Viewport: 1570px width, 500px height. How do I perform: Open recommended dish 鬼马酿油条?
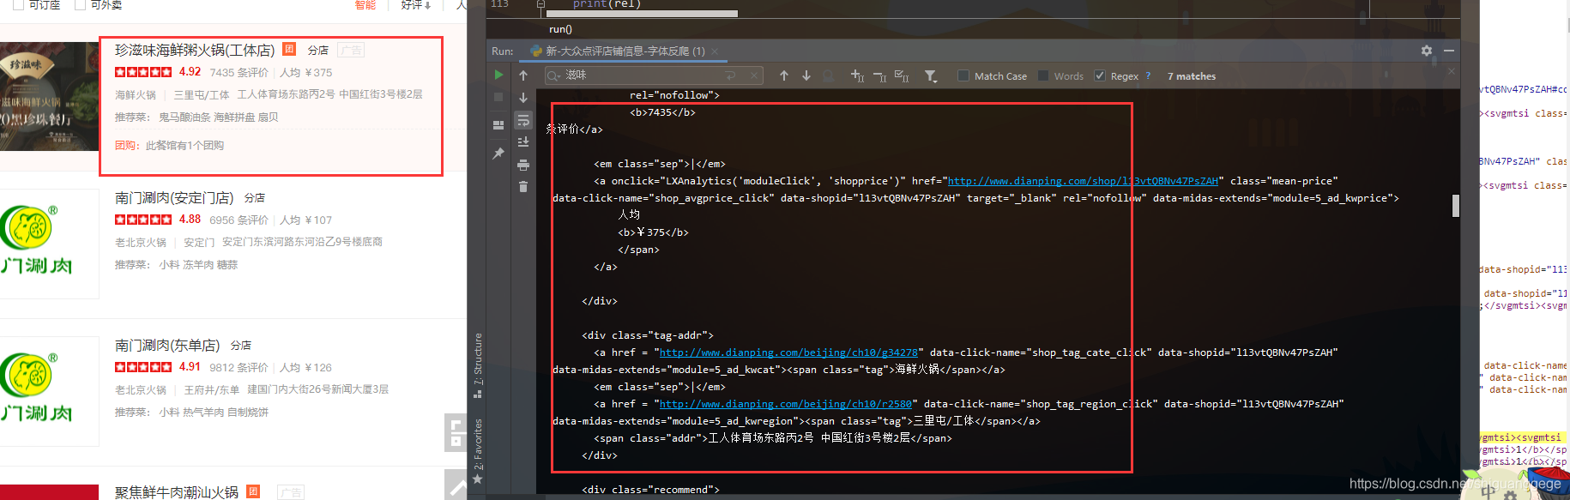184,117
